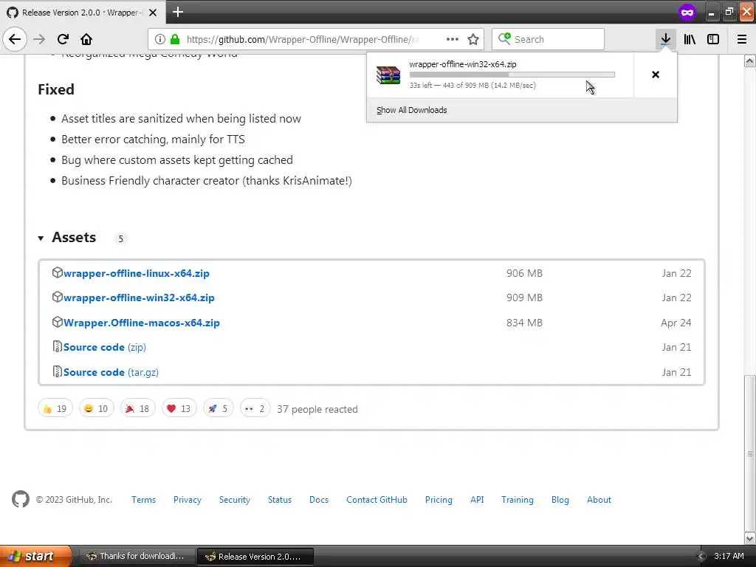Click the search engine icon in search box
Screen dimensions: 756x567
[504, 38]
